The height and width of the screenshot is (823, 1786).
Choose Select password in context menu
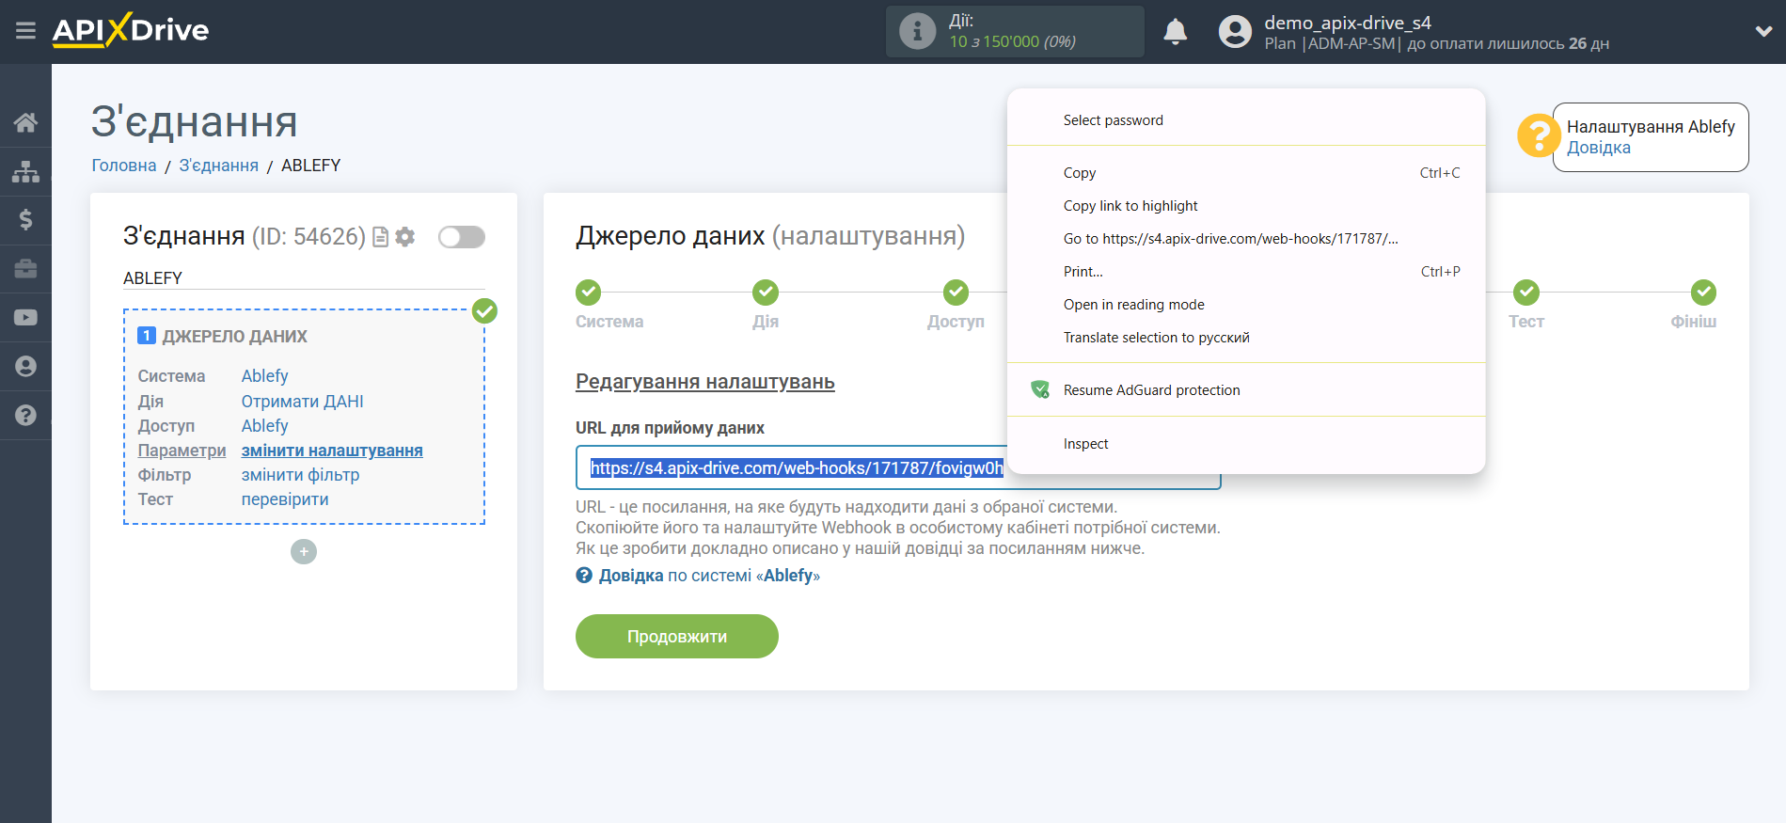click(1246, 120)
